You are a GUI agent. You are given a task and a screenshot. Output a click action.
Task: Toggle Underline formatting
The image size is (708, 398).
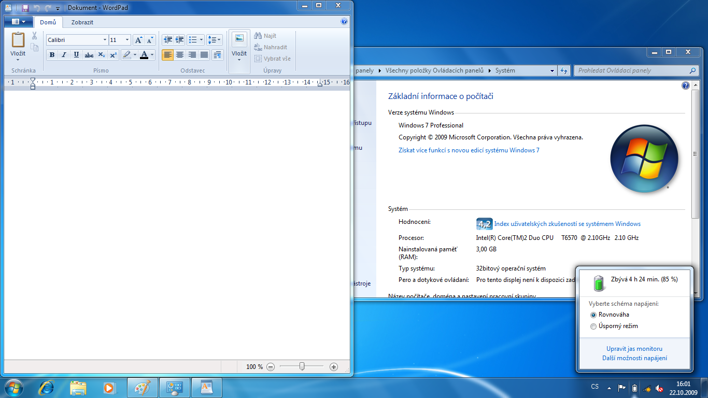(x=77, y=55)
